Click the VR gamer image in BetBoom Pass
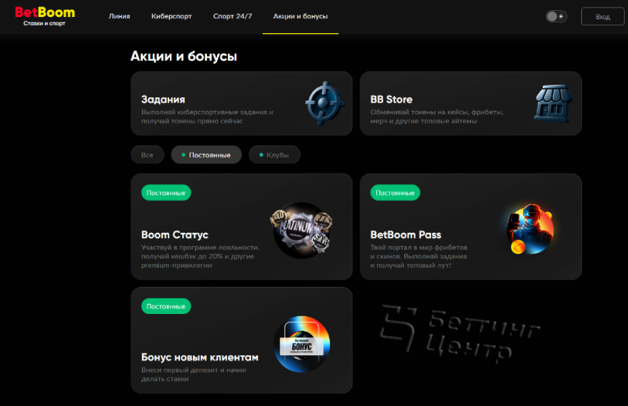The height and width of the screenshot is (406, 628). [531, 229]
